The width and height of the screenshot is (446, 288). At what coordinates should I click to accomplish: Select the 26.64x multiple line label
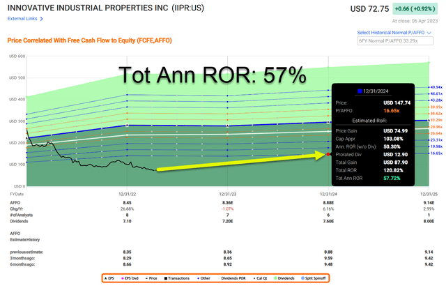pyautogui.click(x=436, y=133)
